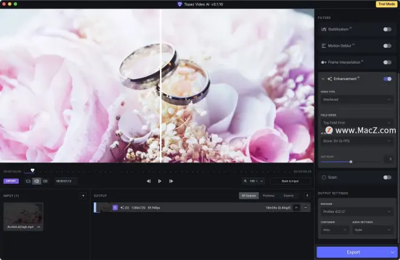Enable Frame Interpolation
This screenshot has height=260, width=400.
tap(387, 62)
